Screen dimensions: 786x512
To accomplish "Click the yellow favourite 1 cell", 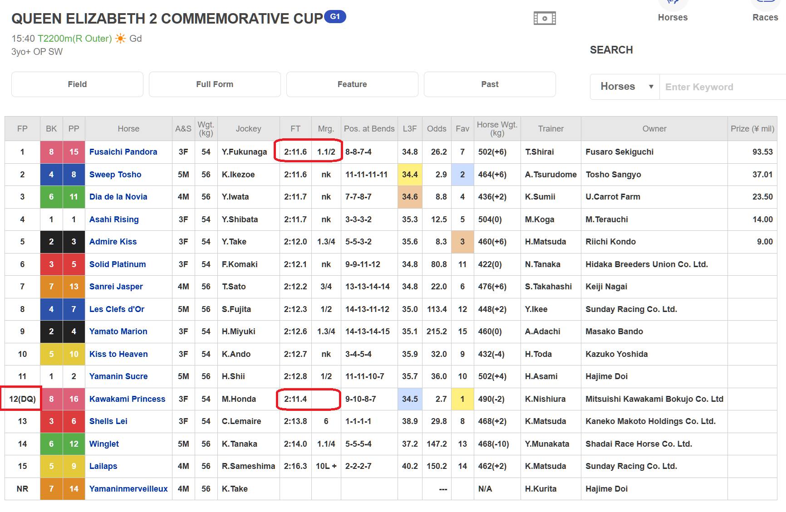I will click(462, 399).
